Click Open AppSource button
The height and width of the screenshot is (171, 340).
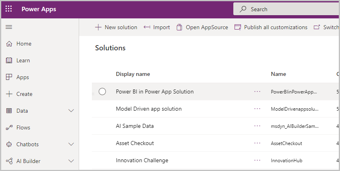(x=202, y=27)
